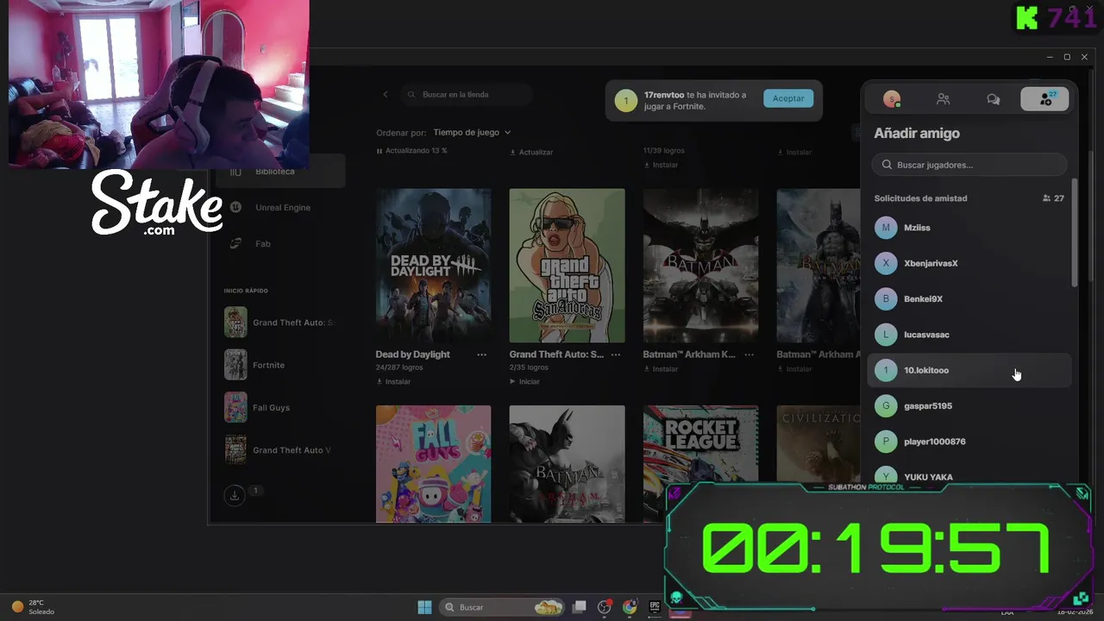Open Google Chrome from the taskbar
This screenshot has height=621, width=1104.
(630, 607)
